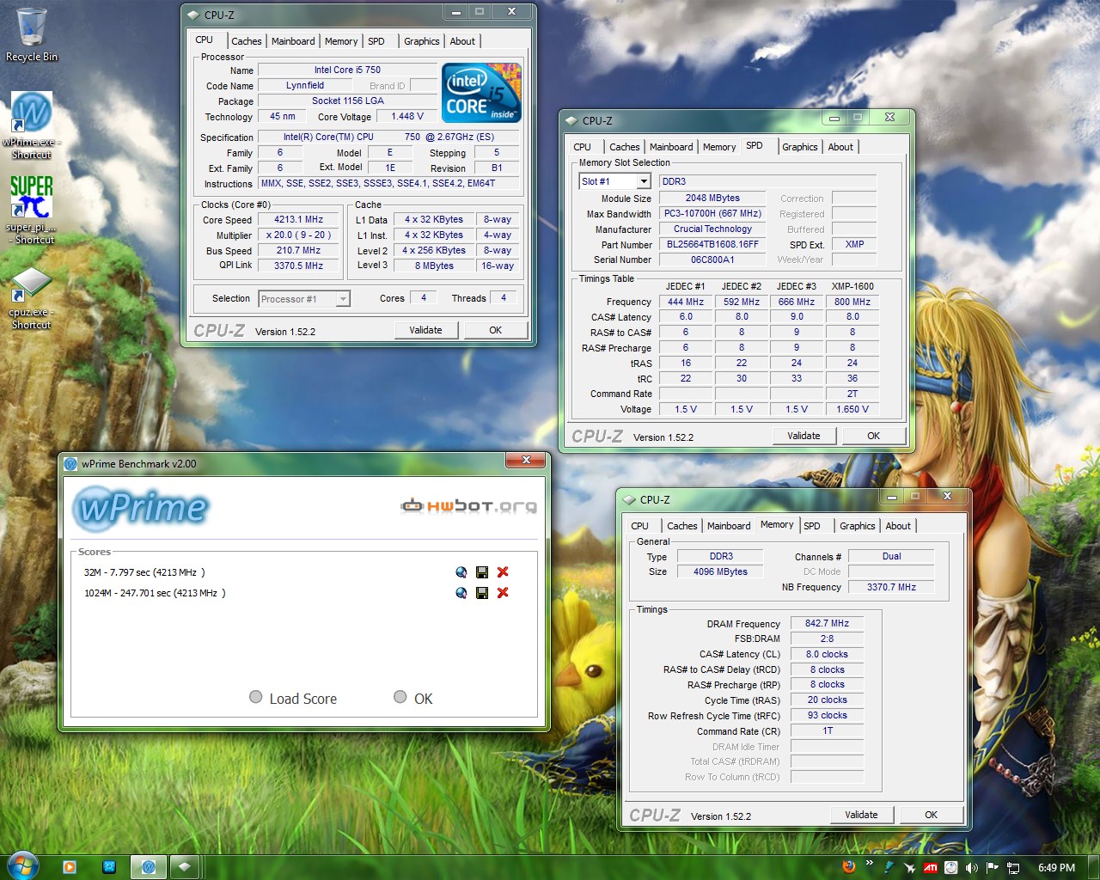This screenshot has height=880, width=1100.
Task: Select the super_pi shortcut on desktop
Action: click(x=32, y=210)
